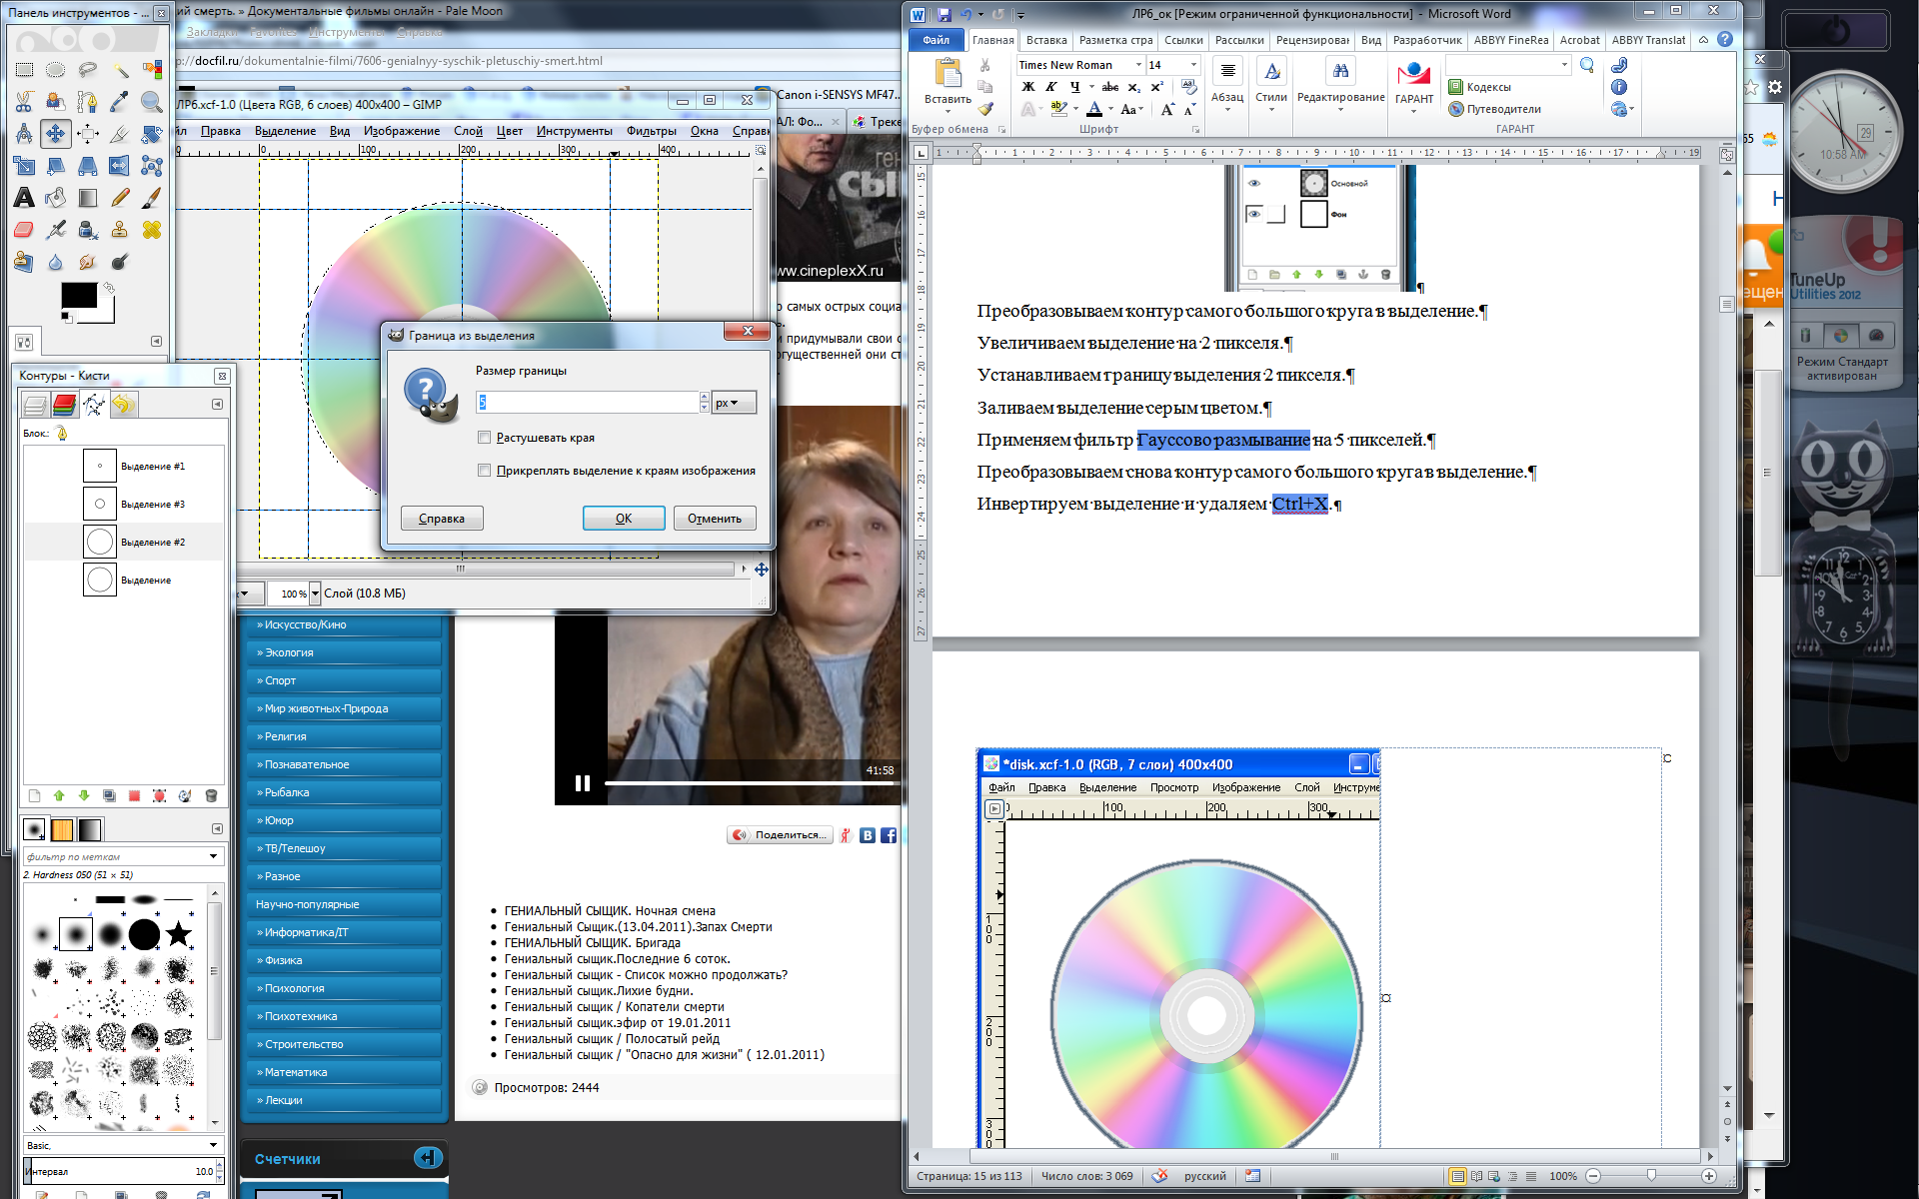Click the Format Painter brush in Word
The image size is (1919, 1199).
coord(985,110)
